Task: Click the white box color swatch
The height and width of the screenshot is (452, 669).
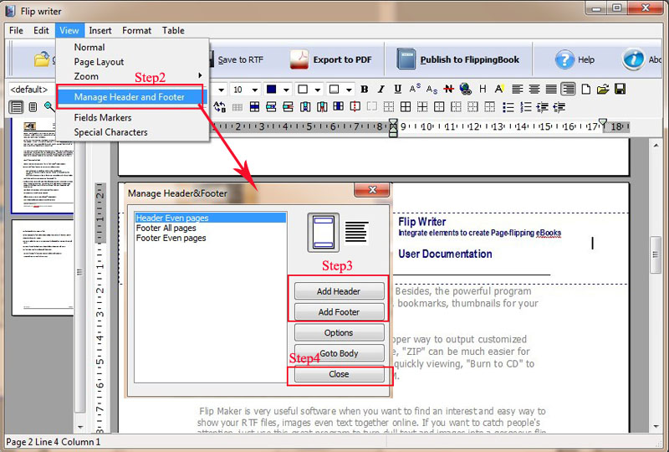Action: [x=303, y=90]
